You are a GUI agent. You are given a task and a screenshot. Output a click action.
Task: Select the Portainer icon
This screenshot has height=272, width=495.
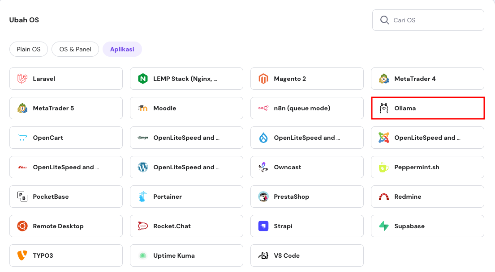click(142, 196)
